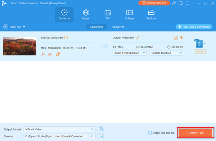Open the Settings button under format icon
216x141 pixels.
click(x=199, y=51)
